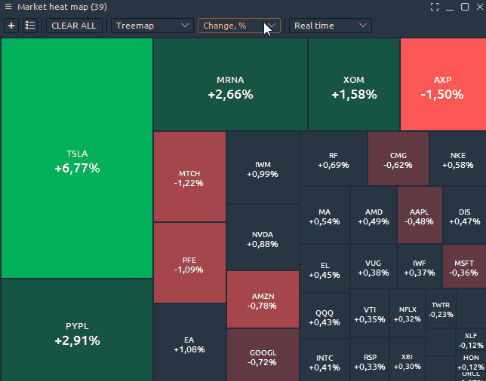Close the Market heat map panel
Viewport: 486px width, 381px height.
pyautogui.click(x=479, y=7)
